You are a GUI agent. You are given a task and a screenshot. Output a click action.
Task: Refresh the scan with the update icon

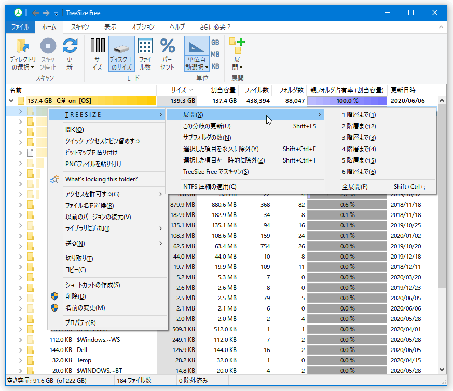[70, 55]
